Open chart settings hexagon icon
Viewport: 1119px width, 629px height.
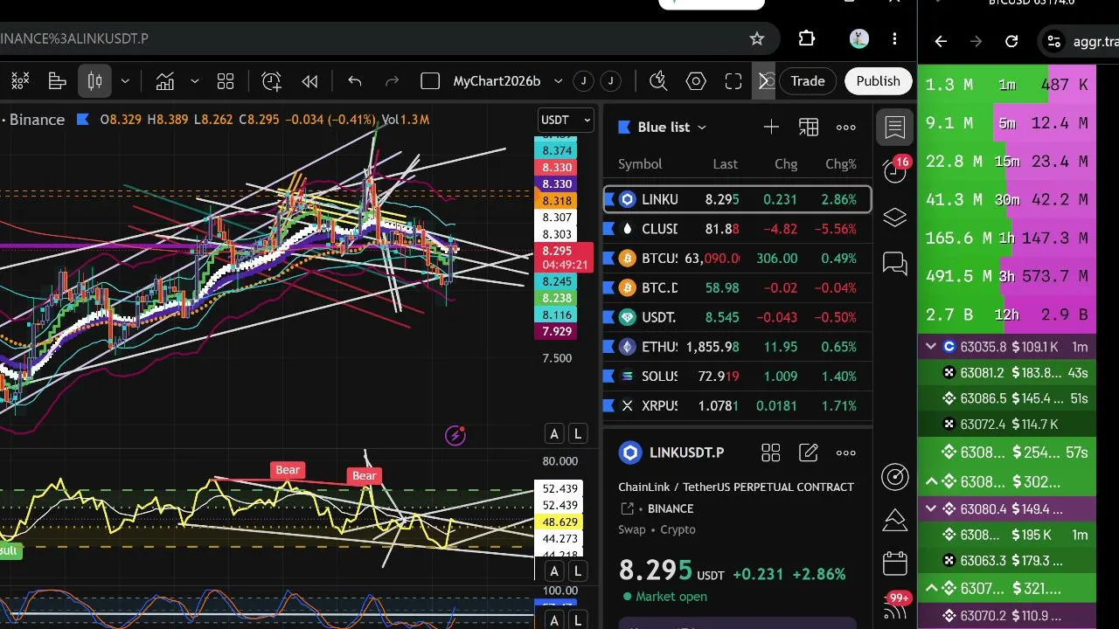pyautogui.click(x=696, y=81)
